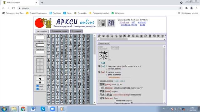The image size is (200, 112).
Task: Select the 羽 radical in the grid
Action: point(71,74)
